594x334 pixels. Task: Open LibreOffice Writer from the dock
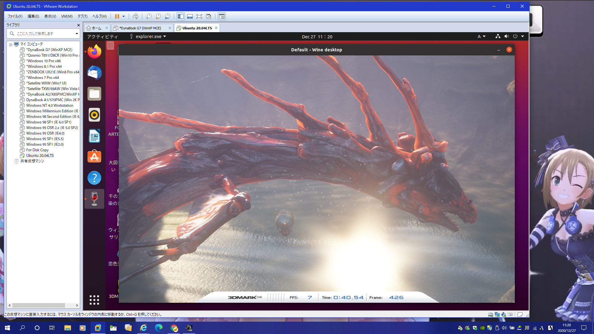click(x=94, y=136)
